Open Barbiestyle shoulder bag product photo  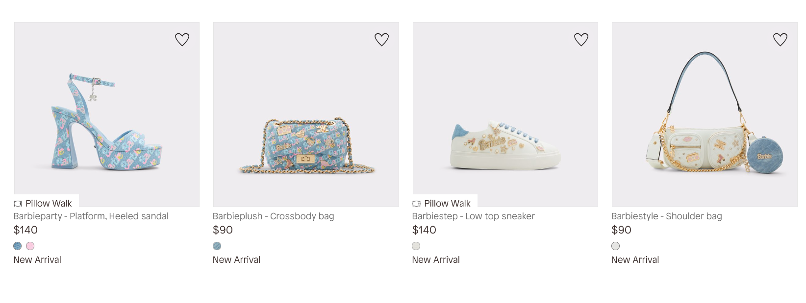[705, 122]
